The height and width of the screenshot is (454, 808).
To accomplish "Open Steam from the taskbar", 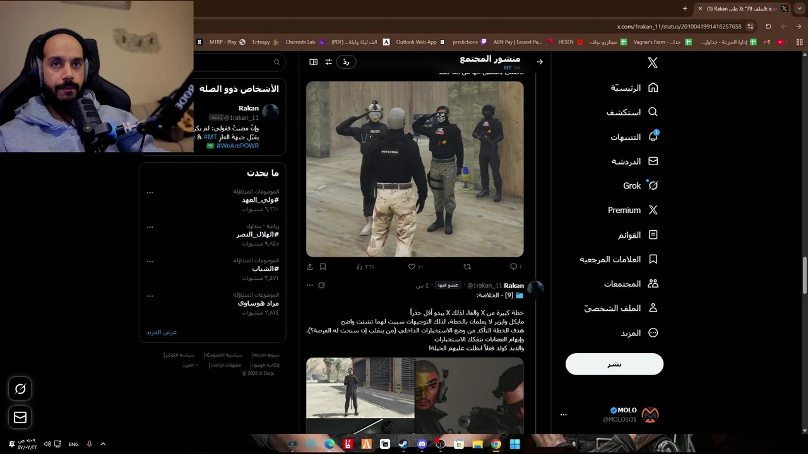I will coord(403,444).
